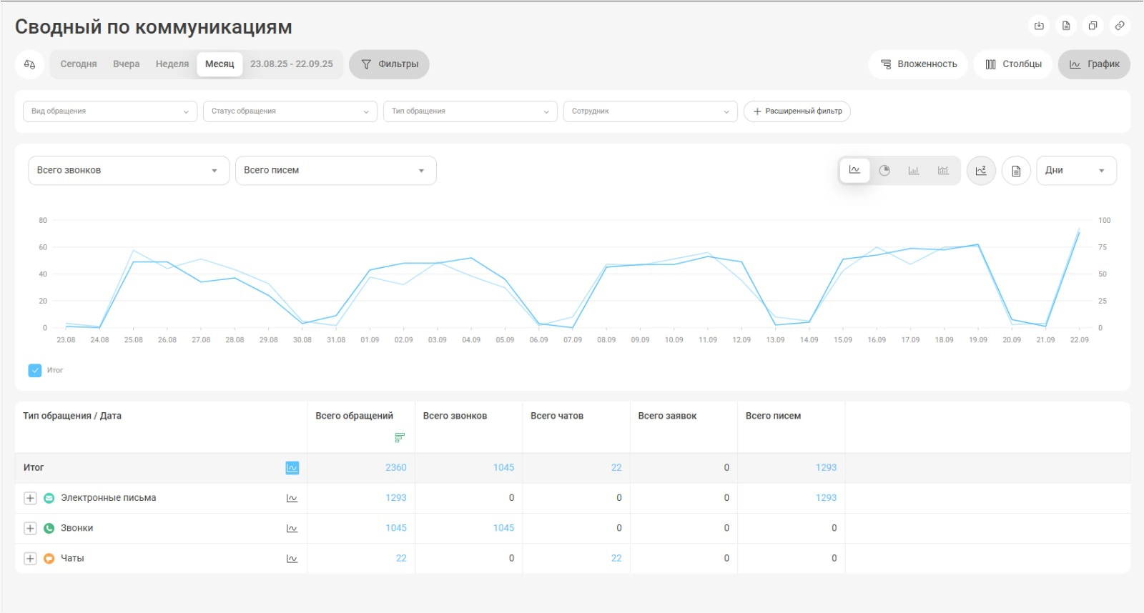The width and height of the screenshot is (1144, 613).
Task: Click the link-chain share icon in header
Action: [1120, 26]
